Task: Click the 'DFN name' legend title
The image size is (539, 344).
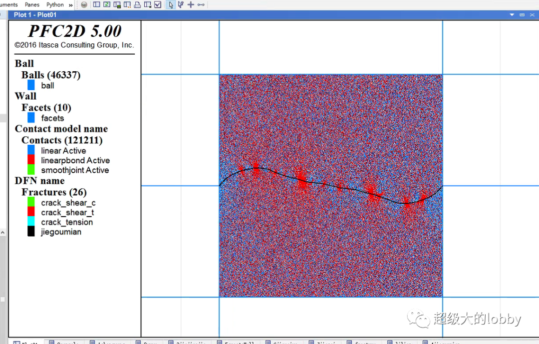Action: click(39, 181)
